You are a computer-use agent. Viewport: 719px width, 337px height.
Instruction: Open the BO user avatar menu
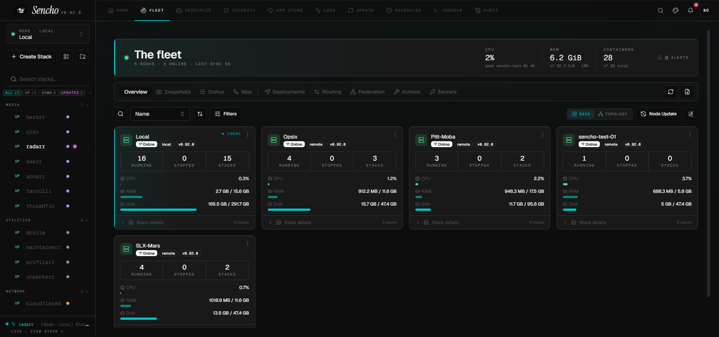[706, 10]
